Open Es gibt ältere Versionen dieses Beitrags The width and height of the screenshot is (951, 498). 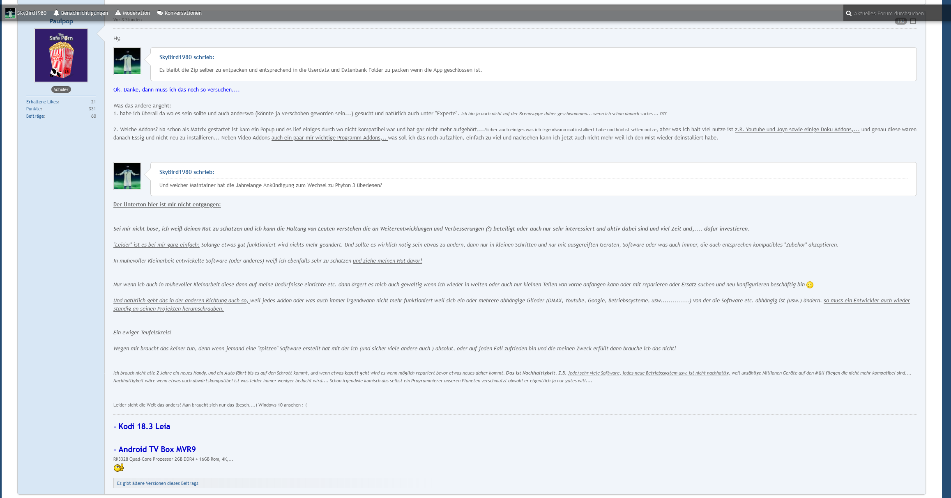click(158, 483)
